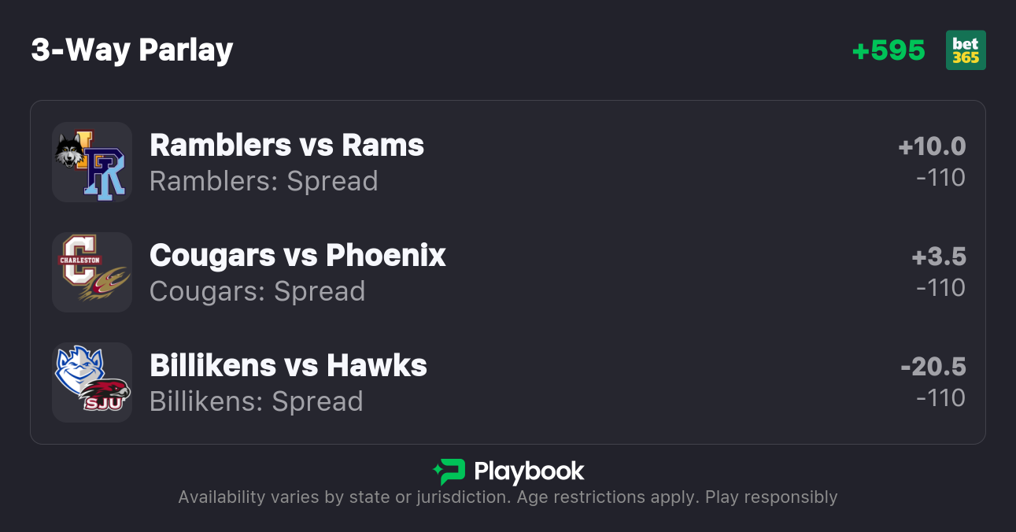
Task: Click the Playbook wordmark text
Action: click(x=529, y=471)
